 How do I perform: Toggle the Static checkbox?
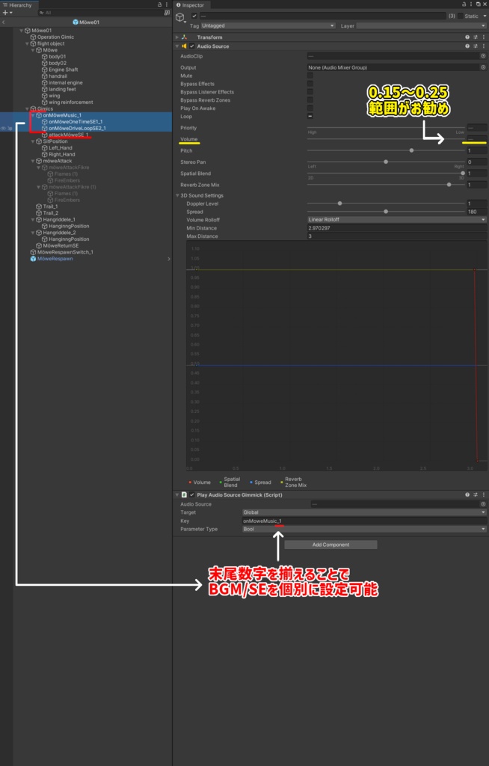[460, 16]
